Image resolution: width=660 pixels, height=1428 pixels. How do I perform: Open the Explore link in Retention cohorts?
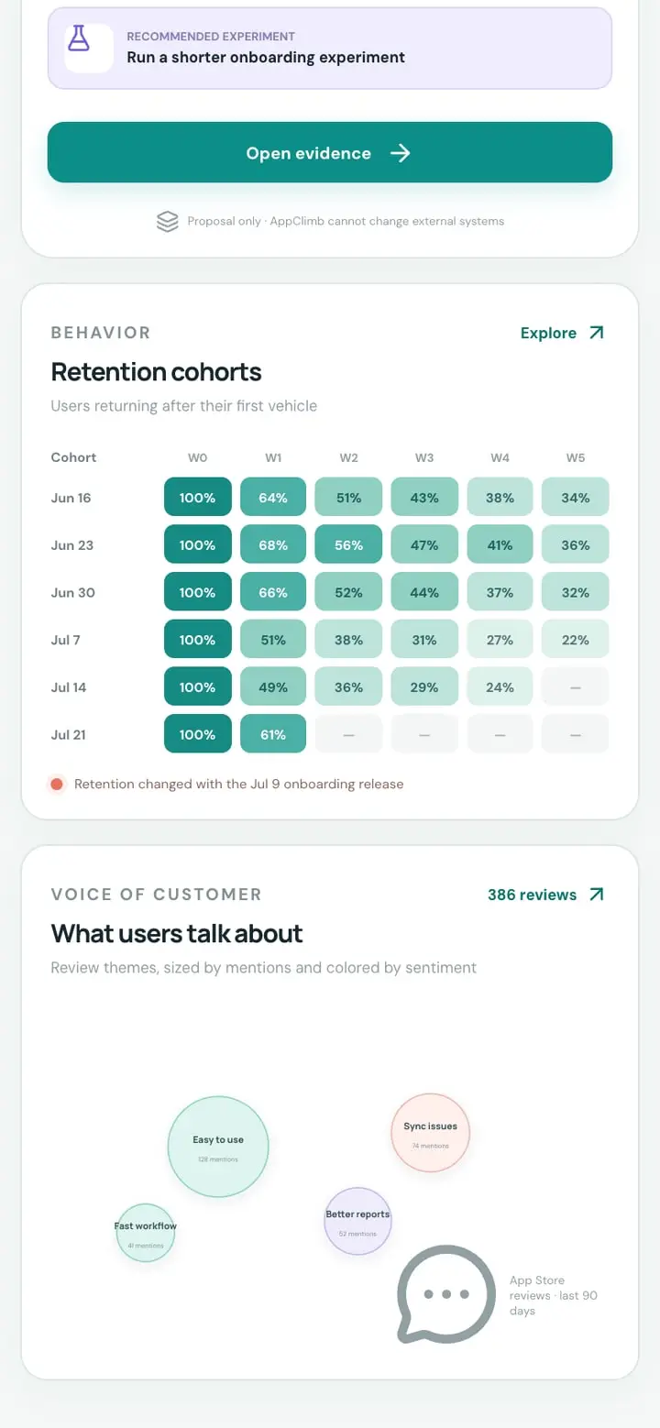click(563, 333)
